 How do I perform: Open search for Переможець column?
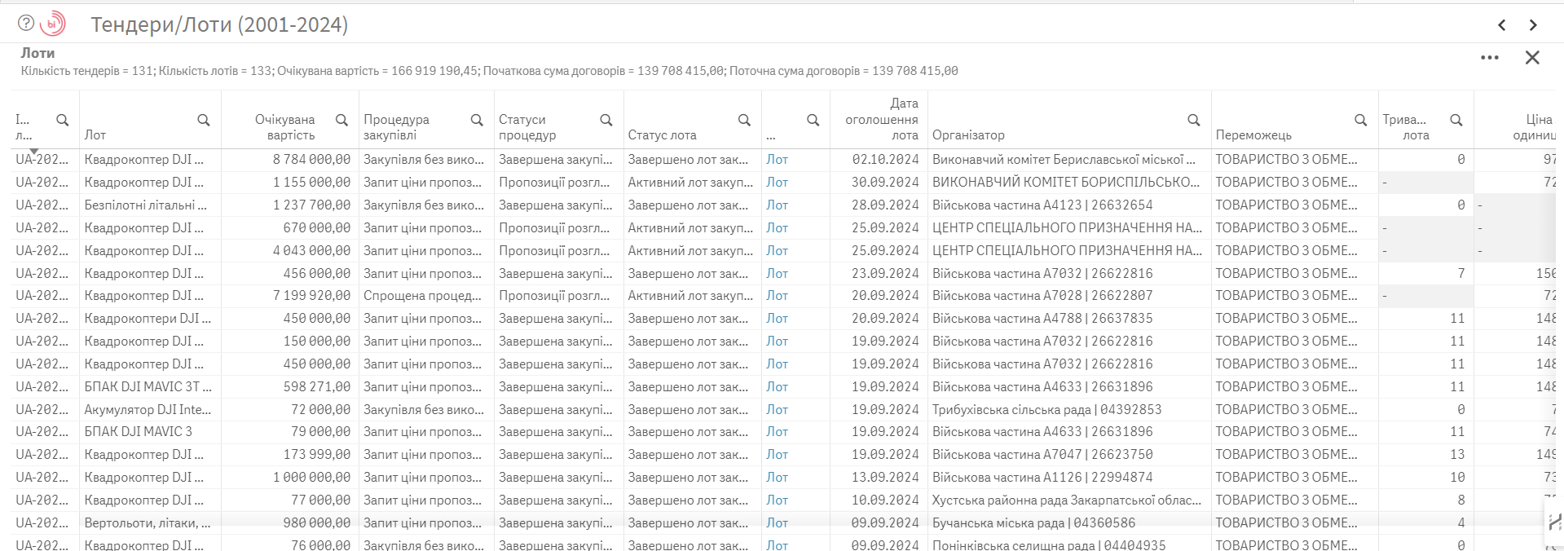[1361, 121]
